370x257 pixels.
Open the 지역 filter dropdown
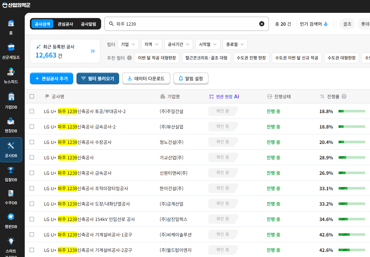(152, 44)
